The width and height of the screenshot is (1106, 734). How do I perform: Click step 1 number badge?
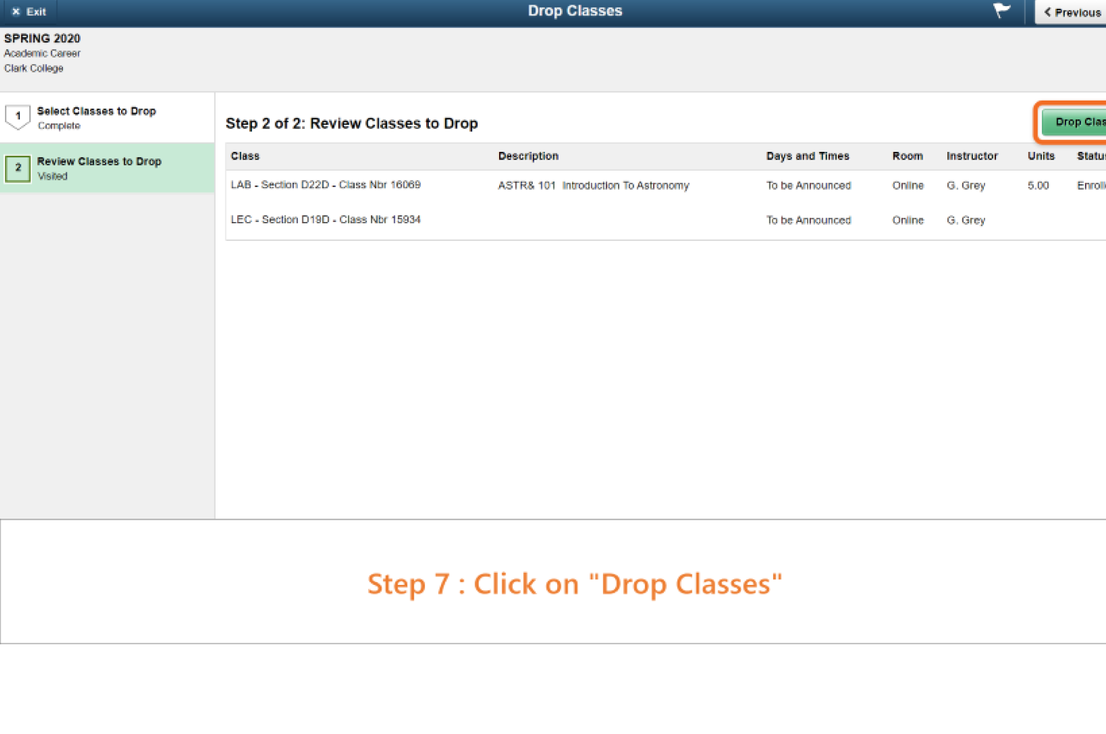[x=18, y=116]
